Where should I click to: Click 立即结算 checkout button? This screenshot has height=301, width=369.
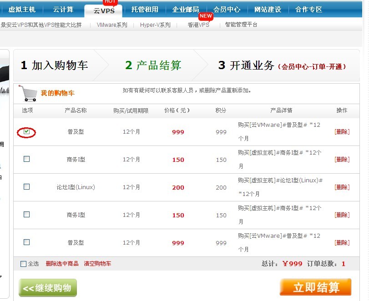[x=315, y=287]
